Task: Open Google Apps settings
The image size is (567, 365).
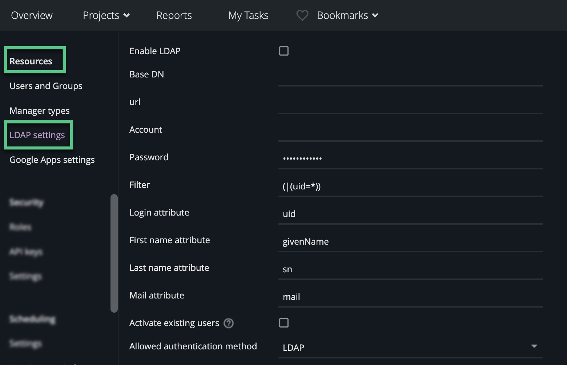Action: (x=52, y=160)
